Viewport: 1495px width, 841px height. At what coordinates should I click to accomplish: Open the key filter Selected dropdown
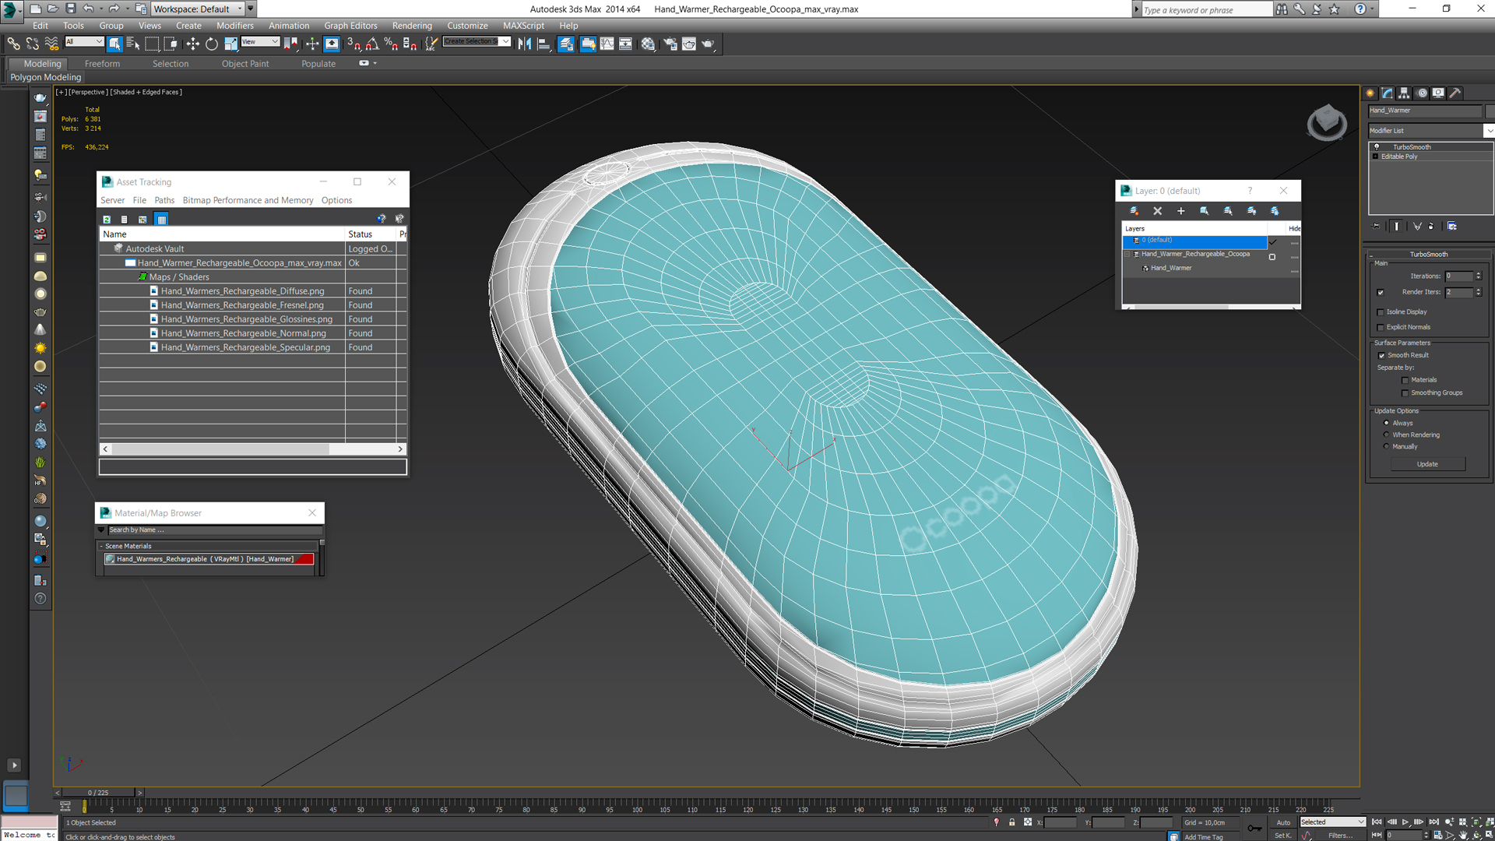[1332, 822]
